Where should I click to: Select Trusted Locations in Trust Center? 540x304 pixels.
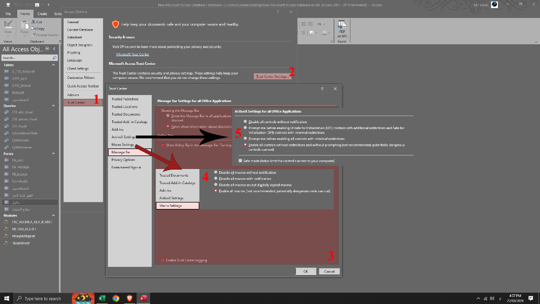[x=124, y=106]
